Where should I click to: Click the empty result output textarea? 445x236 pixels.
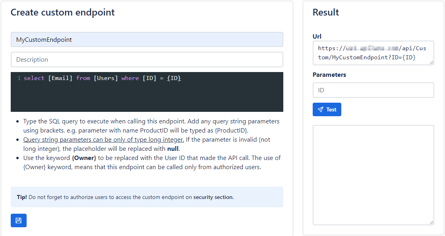click(x=373, y=175)
